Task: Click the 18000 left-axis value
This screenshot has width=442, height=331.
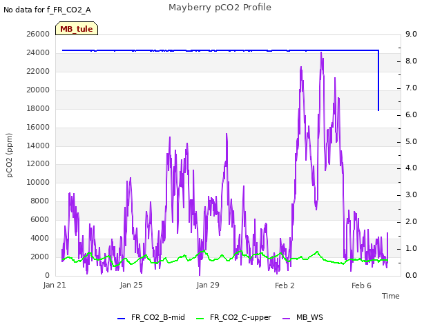Action: (38, 108)
